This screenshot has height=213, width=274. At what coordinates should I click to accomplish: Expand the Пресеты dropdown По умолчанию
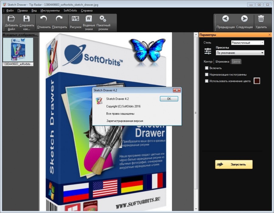click(240, 53)
